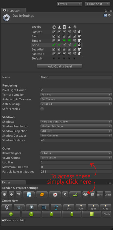The width and height of the screenshot is (113, 230).
Task: Delete the Fantastic quality level
Action: tap(79, 54)
